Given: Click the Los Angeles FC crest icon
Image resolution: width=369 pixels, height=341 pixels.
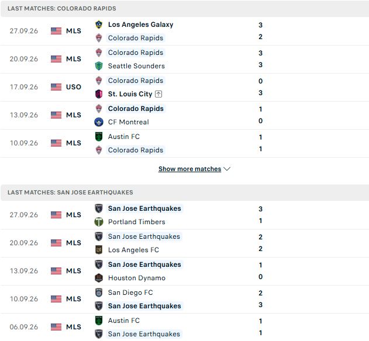Looking at the screenshot, I should tap(99, 250).
